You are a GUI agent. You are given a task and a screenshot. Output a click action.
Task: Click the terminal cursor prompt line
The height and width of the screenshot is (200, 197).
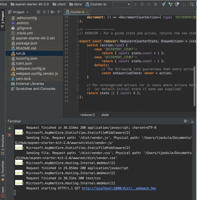tap(15, 193)
